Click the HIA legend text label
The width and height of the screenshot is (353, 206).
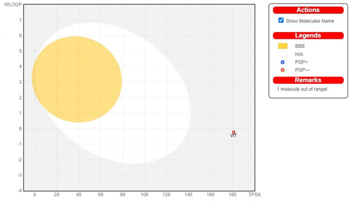click(x=299, y=54)
